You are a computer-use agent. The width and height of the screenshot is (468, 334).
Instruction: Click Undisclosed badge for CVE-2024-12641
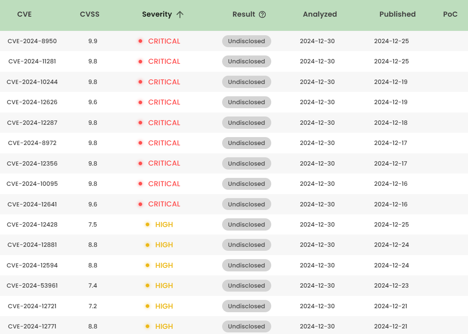[247, 204]
